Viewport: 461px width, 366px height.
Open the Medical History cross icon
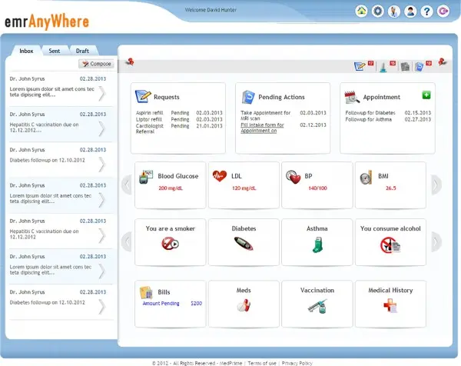pyautogui.click(x=390, y=305)
